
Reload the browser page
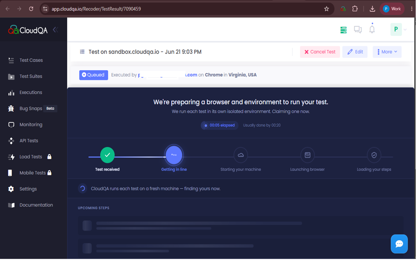tap(31, 9)
